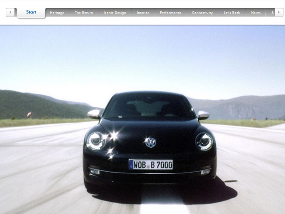The width and height of the screenshot is (285, 214).
Task: Open the Let's Rock tab
Action: pyautogui.click(x=232, y=13)
